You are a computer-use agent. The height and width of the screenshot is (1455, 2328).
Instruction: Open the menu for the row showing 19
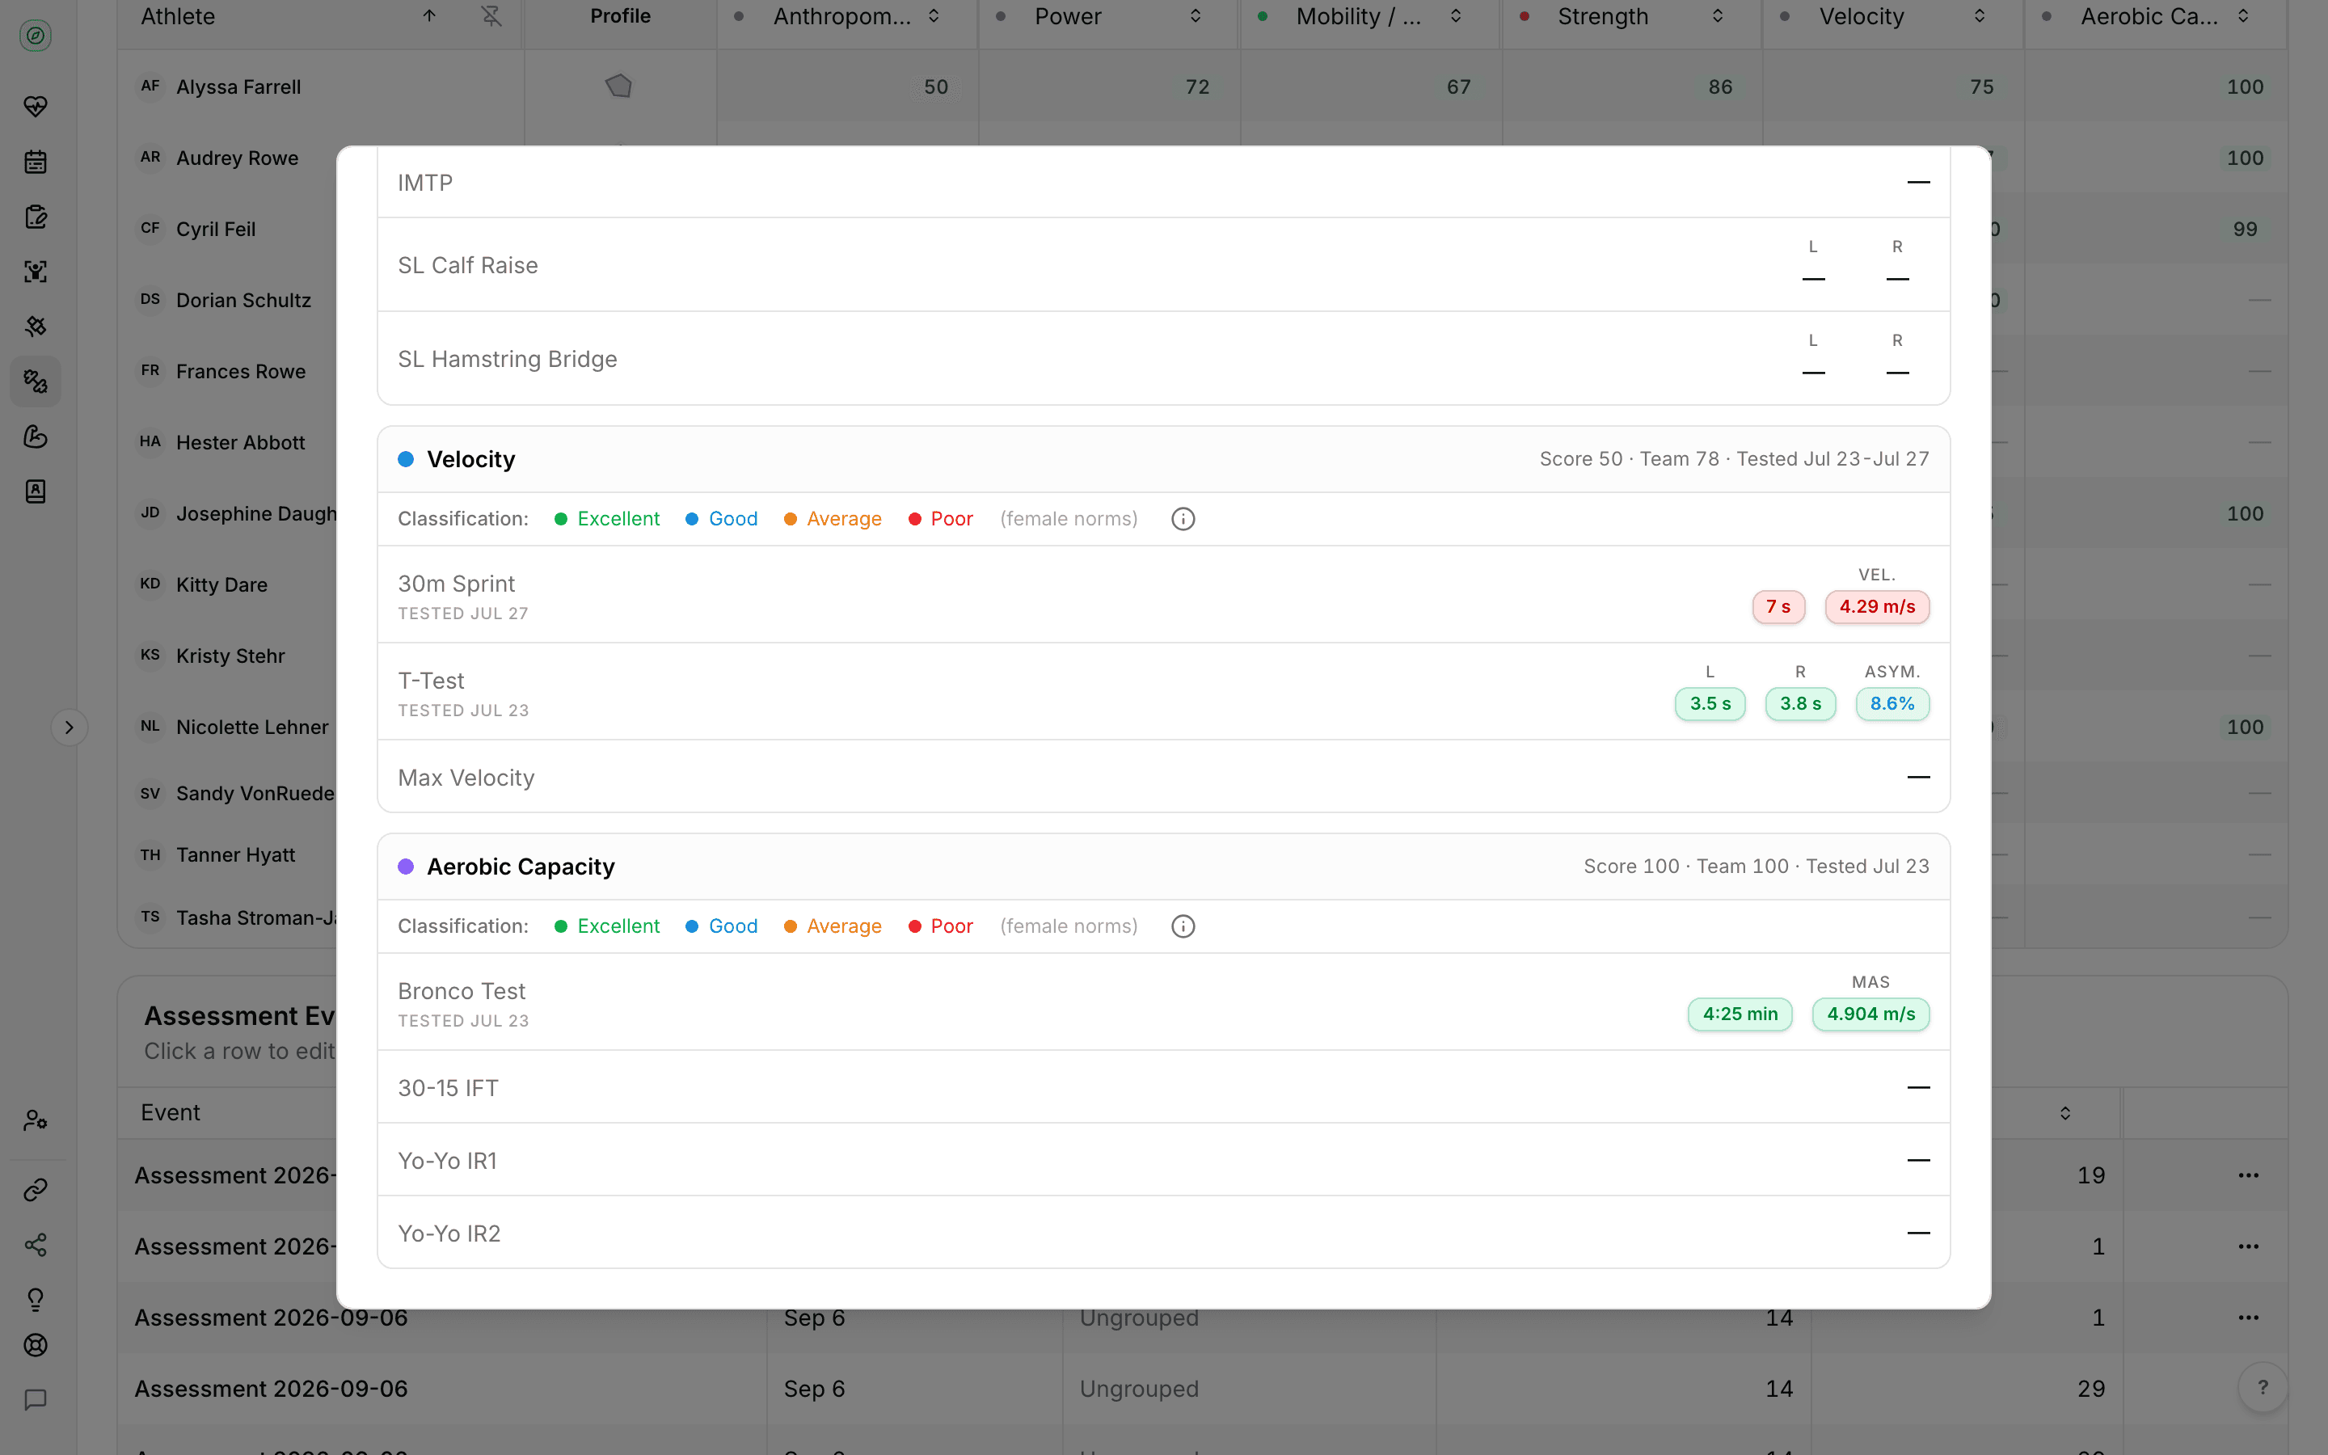pyautogui.click(x=2248, y=1175)
